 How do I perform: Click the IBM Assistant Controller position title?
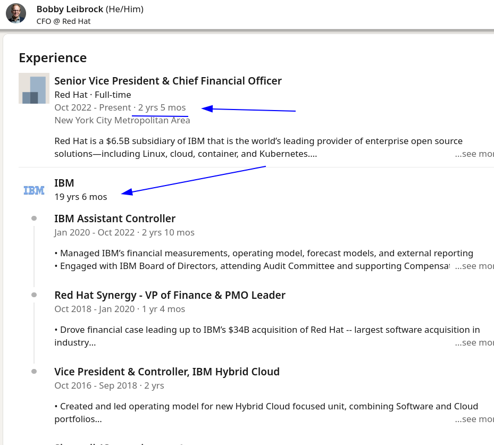click(x=115, y=219)
